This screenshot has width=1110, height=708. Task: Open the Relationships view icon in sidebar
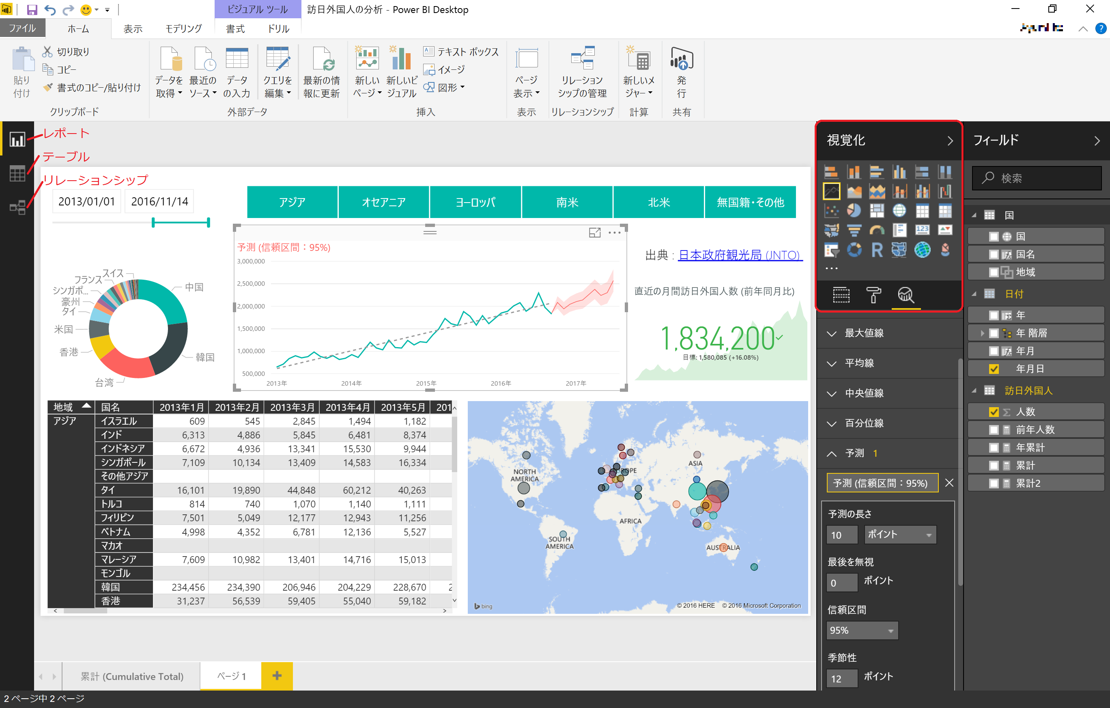click(x=17, y=207)
